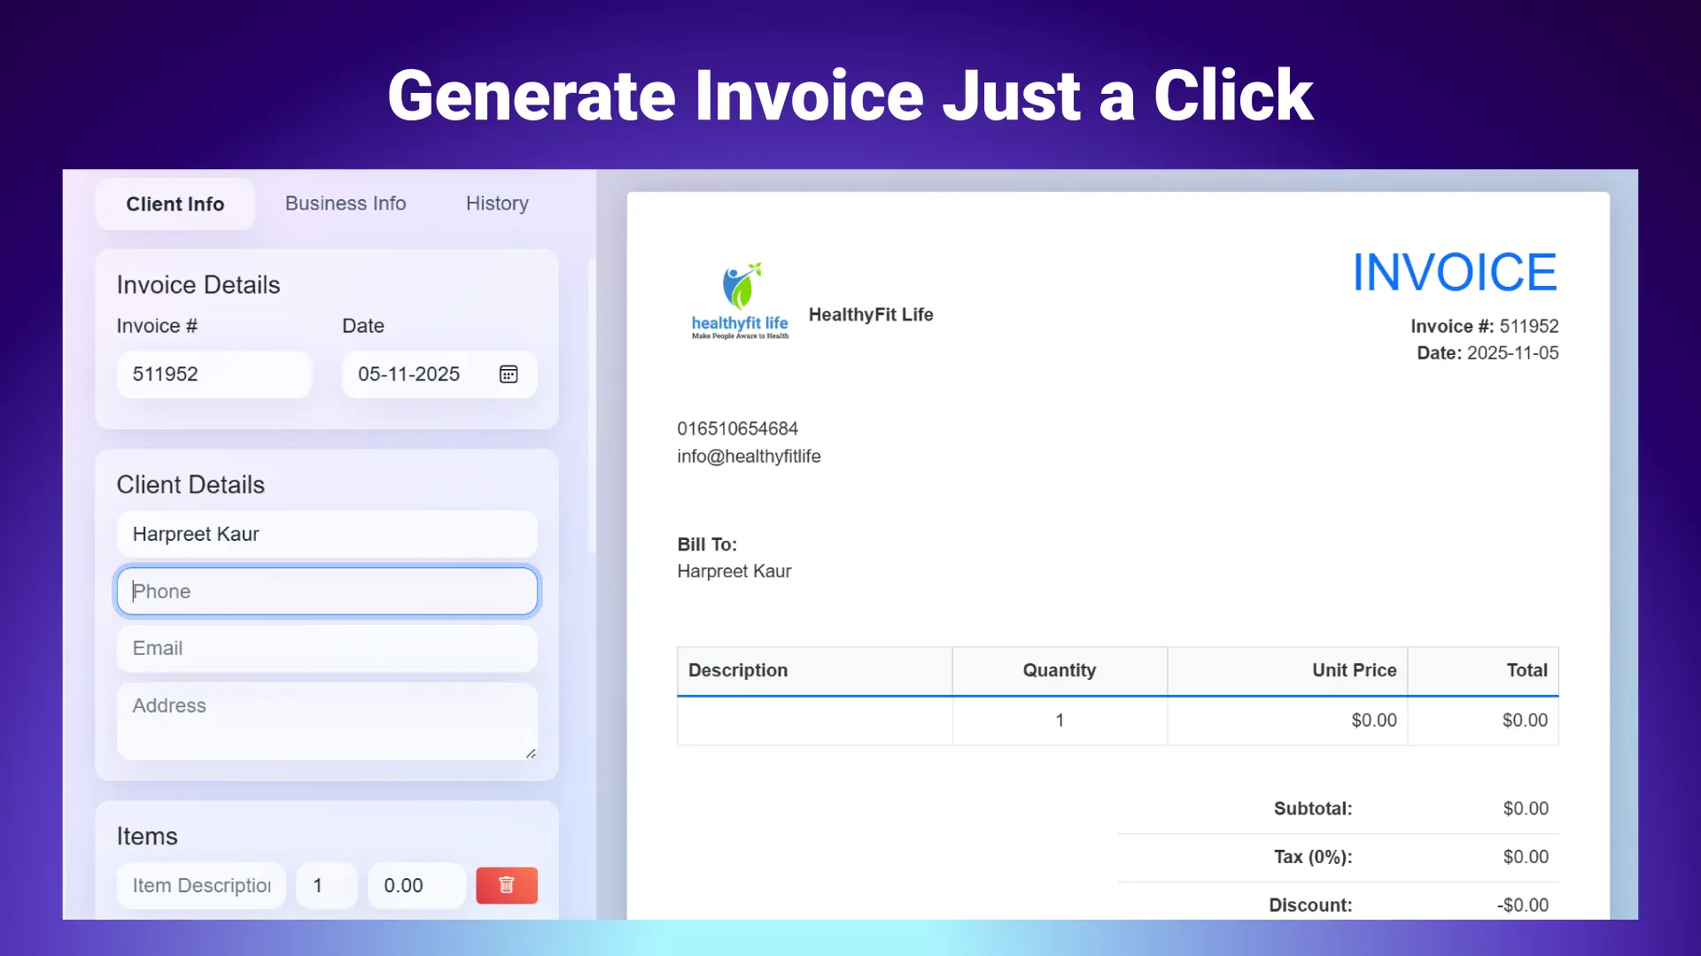Click the Phone input field

click(x=326, y=590)
